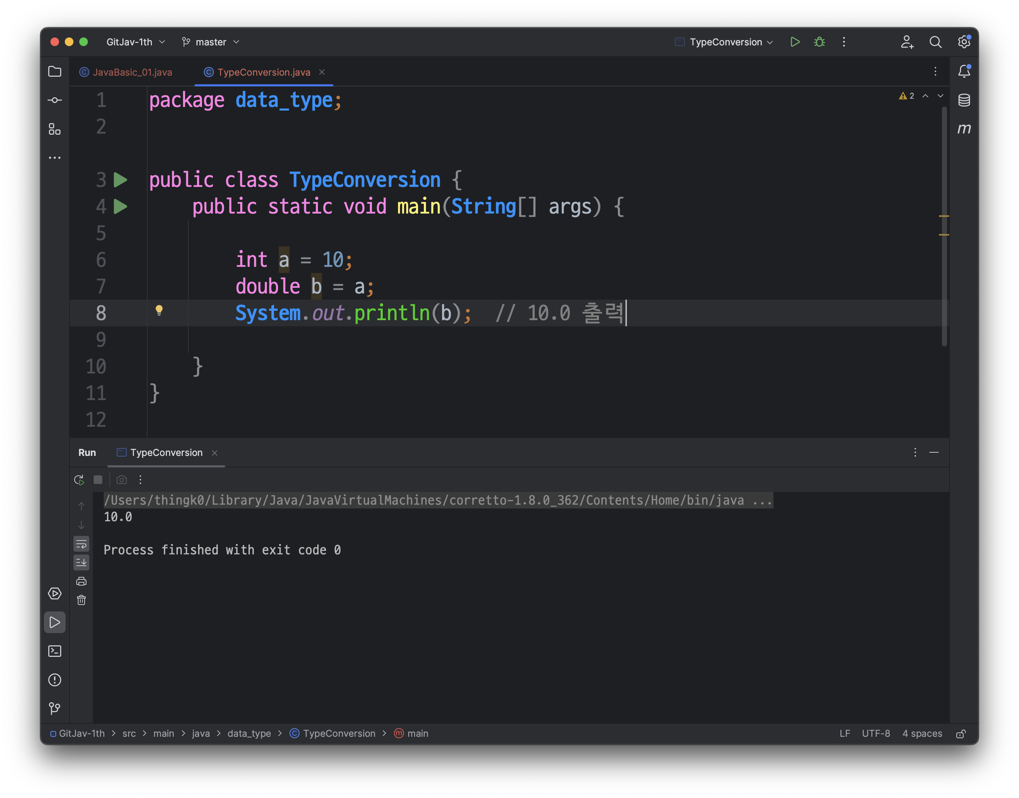Close the TypeConversion tab in Run panel
Screen dimensions: 1019x798
[x=215, y=453]
